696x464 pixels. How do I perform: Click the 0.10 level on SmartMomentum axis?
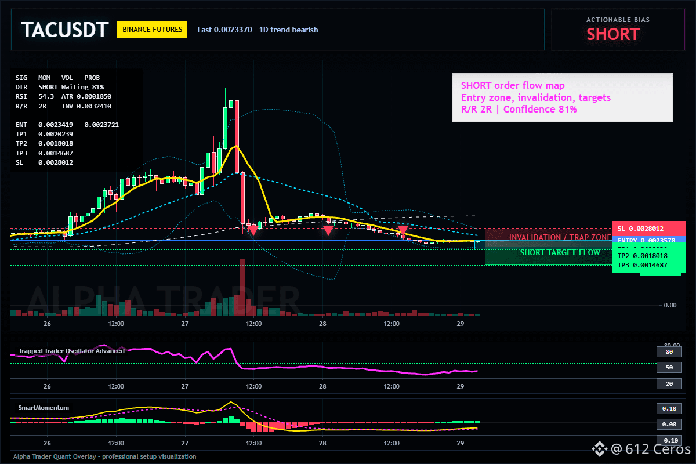click(669, 408)
